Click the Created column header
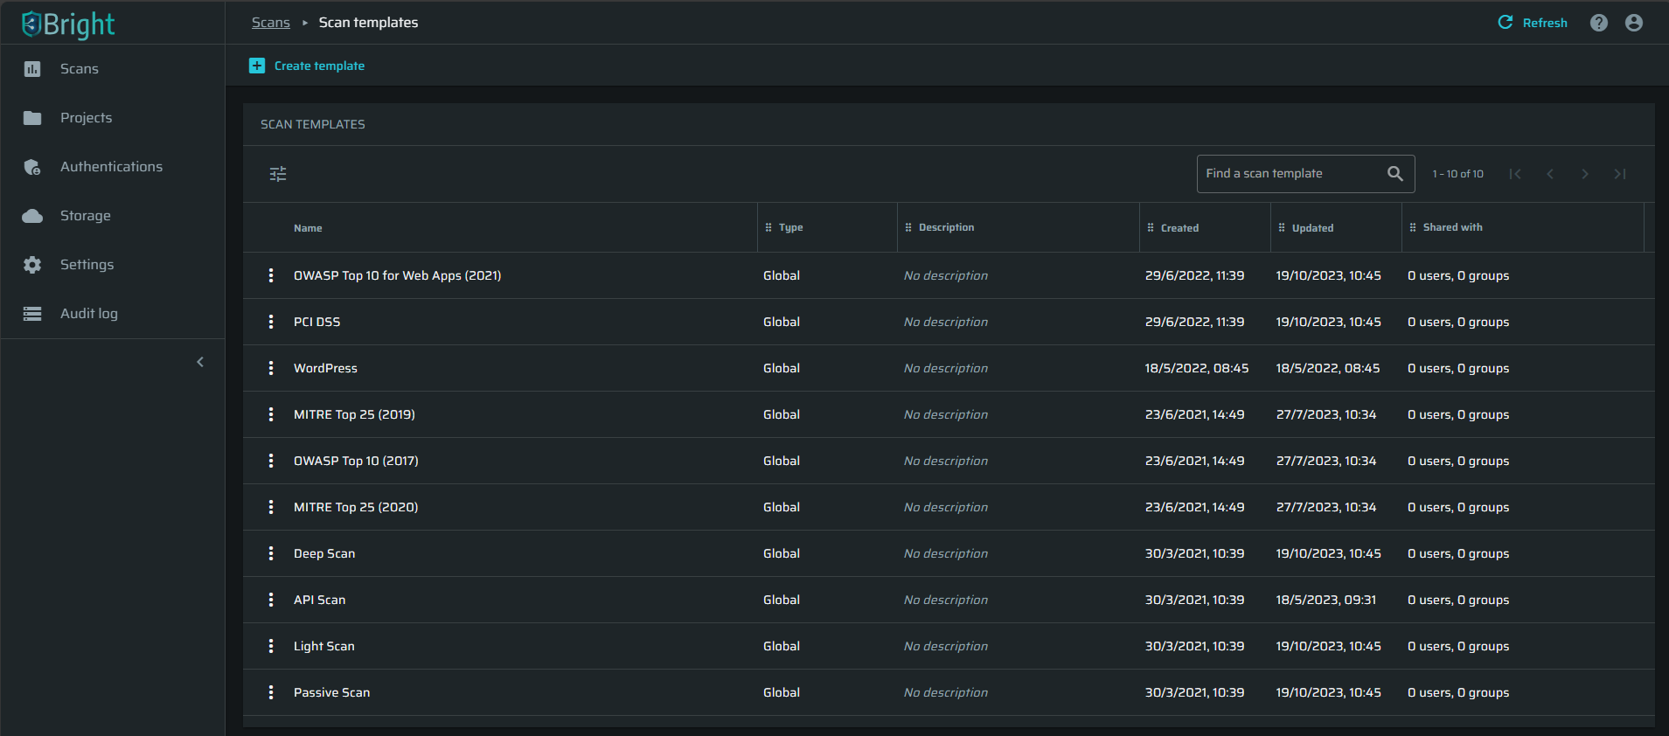Viewport: 1669px width, 736px height. 1179,228
